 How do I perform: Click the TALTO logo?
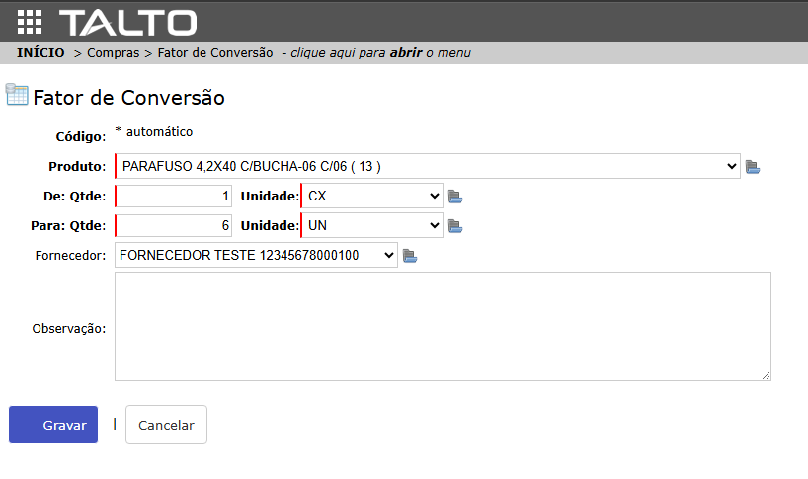pos(127,22)
